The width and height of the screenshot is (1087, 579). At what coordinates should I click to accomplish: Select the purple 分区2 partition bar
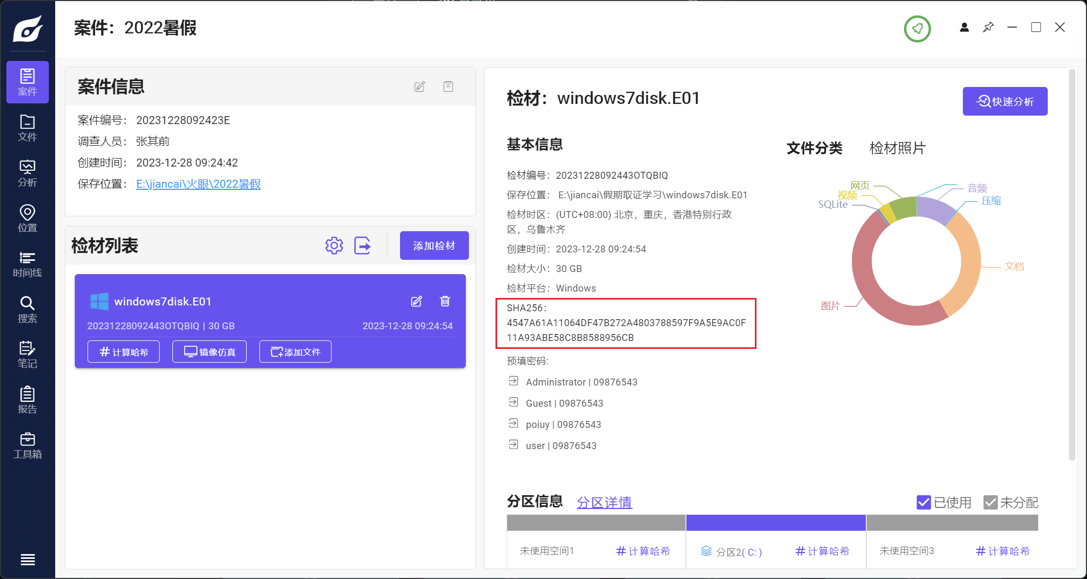point(776,523)
